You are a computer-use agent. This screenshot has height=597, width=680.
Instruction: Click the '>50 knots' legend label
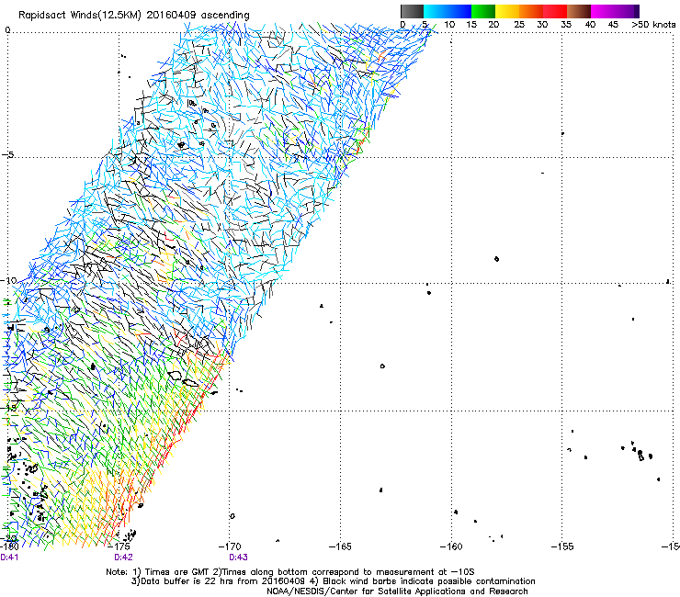(653, 25)
